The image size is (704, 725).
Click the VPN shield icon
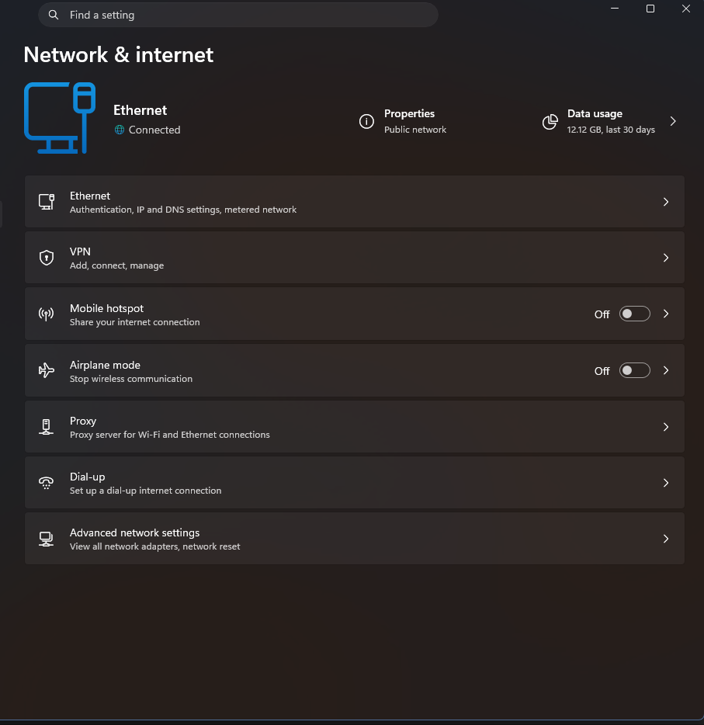tap(47, 258)
